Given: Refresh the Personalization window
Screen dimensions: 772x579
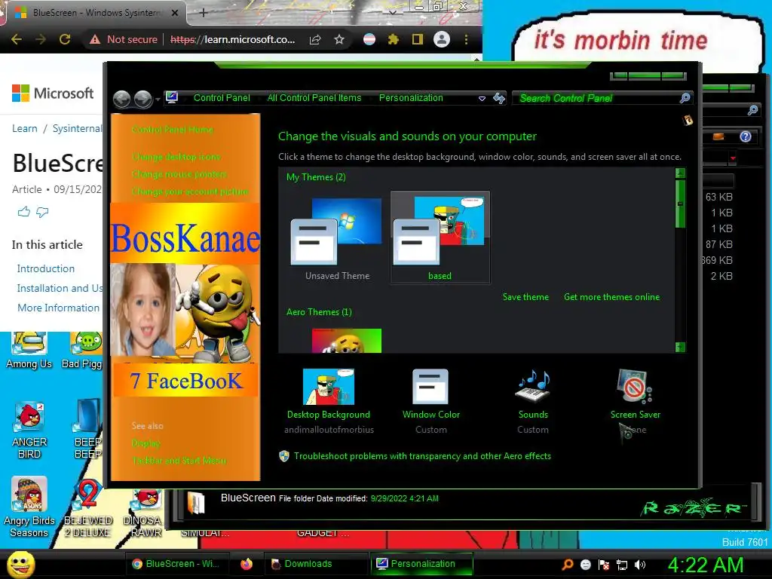Looking at the screenshot, I should pyautogui.click(x=499, y=99).
